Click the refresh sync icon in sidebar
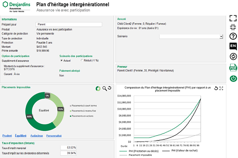Image resolution: width=238 pixels, height=158 pixels. point(233,57)
